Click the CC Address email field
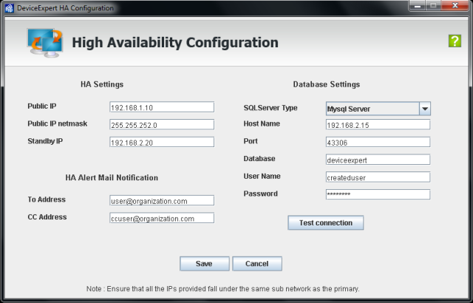 tap(162, 218)
